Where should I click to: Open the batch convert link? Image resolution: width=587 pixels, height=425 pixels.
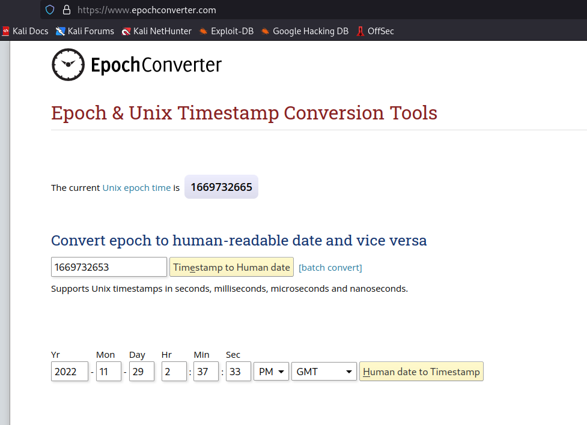pos(330,268)
